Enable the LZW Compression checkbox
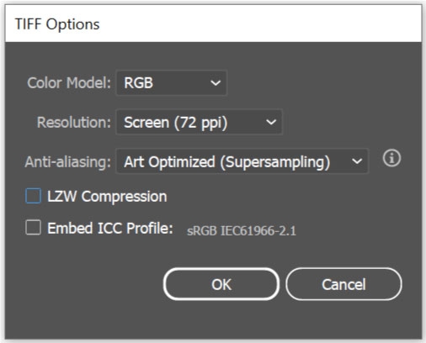 click(x=34, y=196)
